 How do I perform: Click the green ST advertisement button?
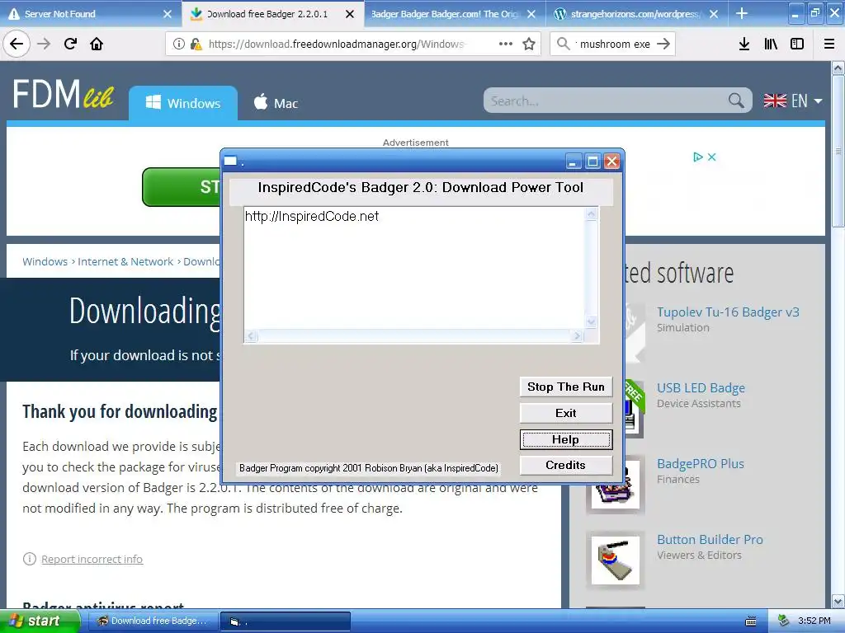click(182, 187)
